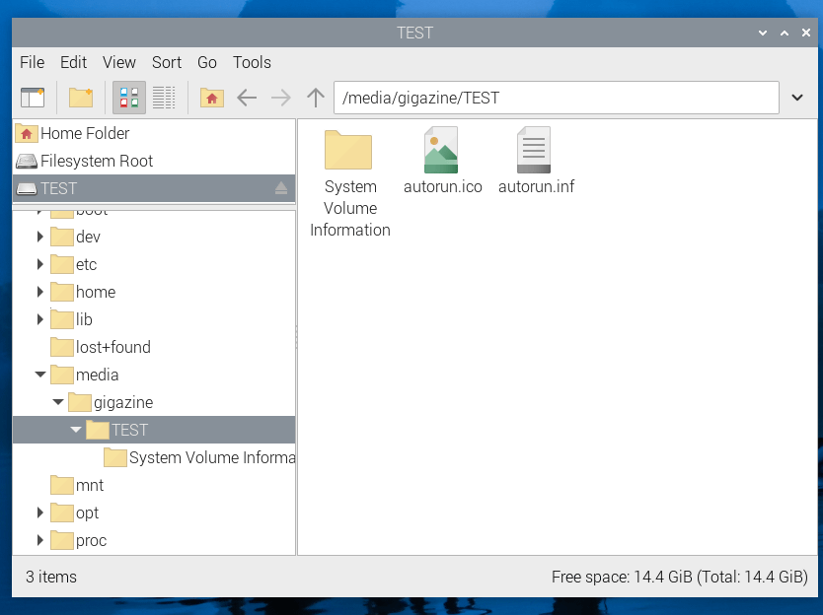
Task: Open the path bar dropdown
Action: [x=795, y=97]
